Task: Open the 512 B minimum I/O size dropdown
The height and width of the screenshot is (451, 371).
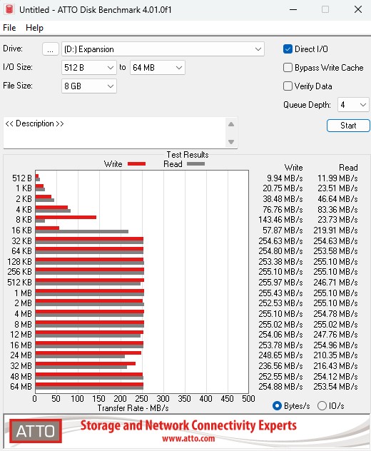Action: (89, 68)
